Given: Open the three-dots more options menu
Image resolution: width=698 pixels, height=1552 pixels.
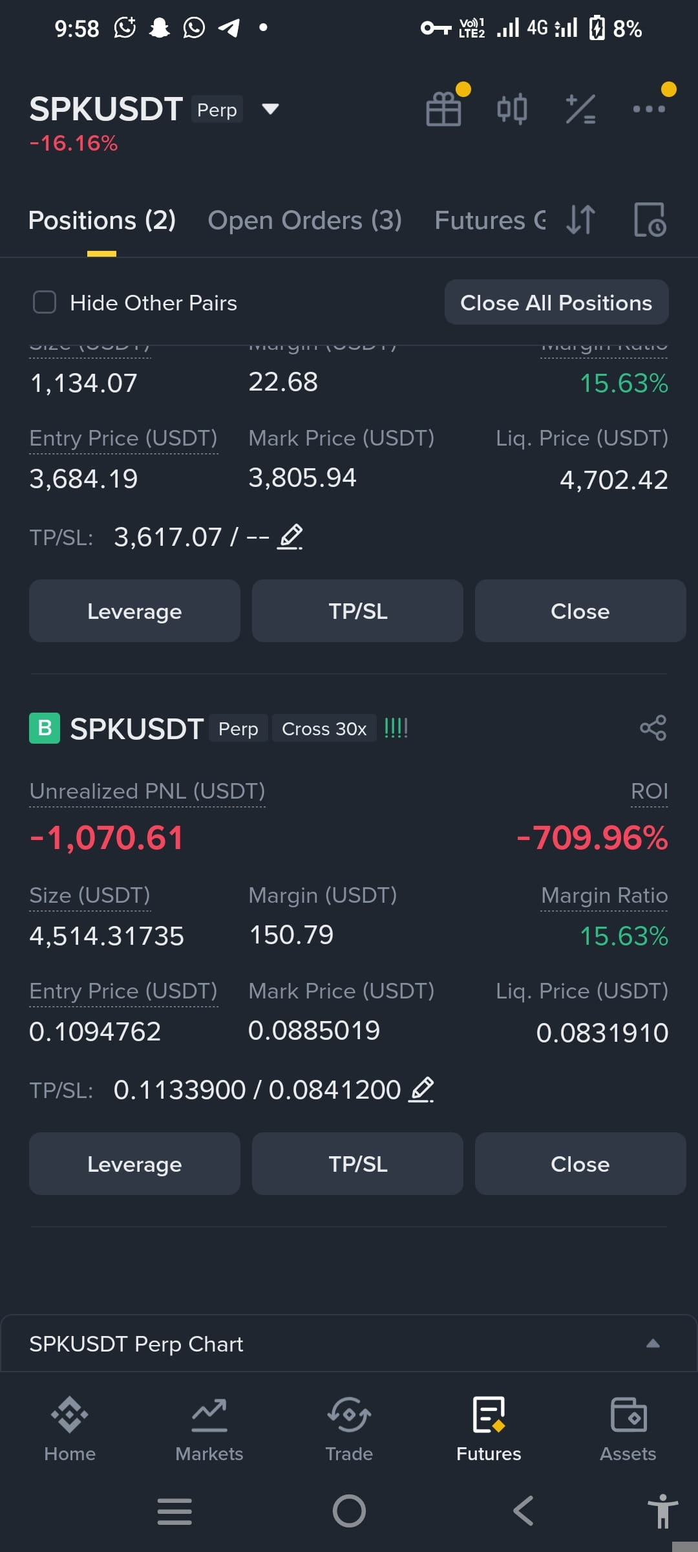Looking at the screenshot, I should click(649, 109).
